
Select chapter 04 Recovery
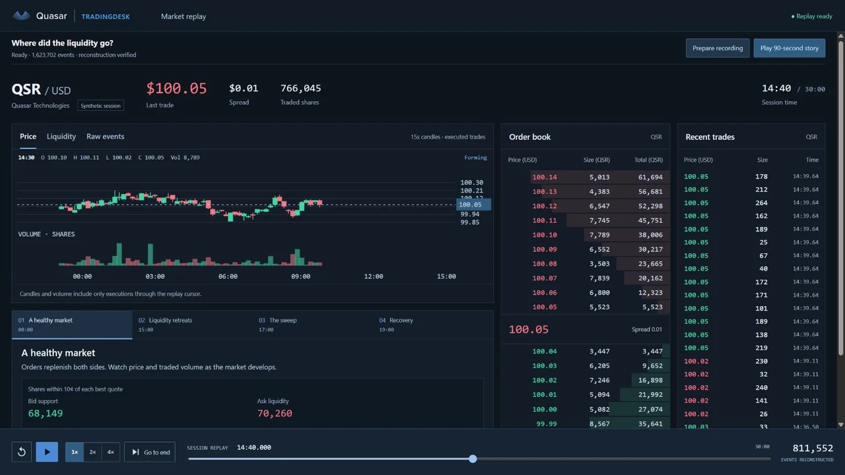pos(433,325)
